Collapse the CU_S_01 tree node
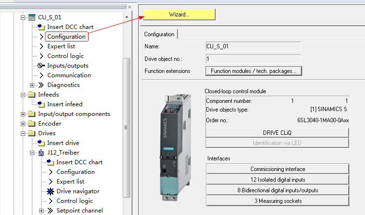Image resolution: width=365 pixels, height=215 pixels. (23, 17)
